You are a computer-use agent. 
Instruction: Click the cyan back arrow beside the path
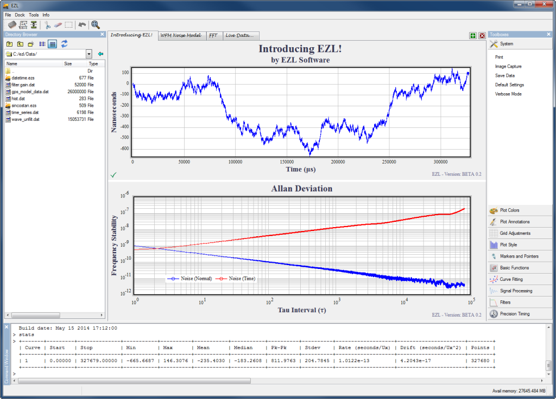click(x=100, y=54)
